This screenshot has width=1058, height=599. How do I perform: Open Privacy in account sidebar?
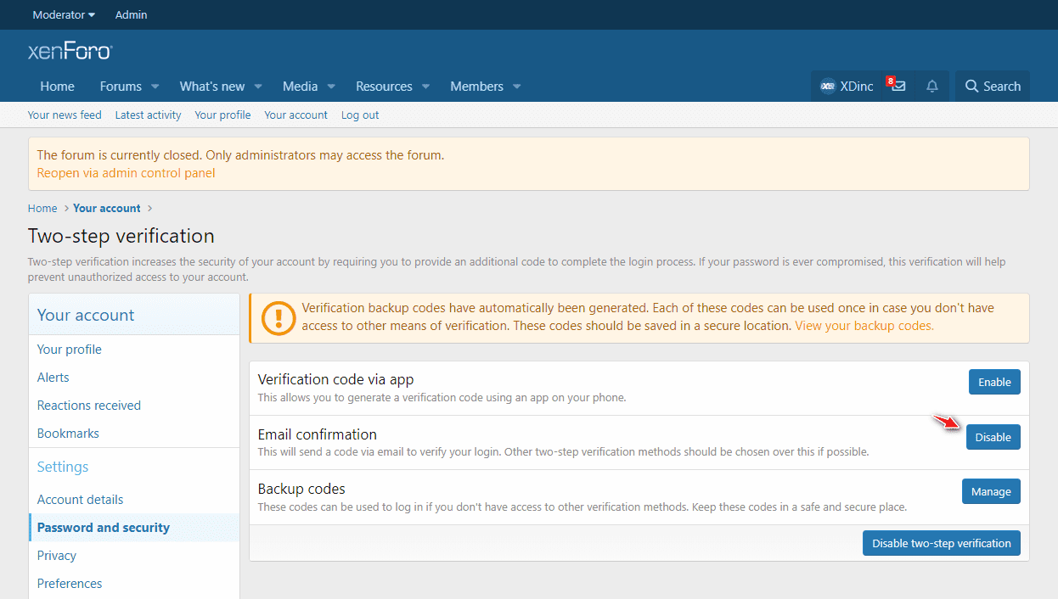[57, 556]
